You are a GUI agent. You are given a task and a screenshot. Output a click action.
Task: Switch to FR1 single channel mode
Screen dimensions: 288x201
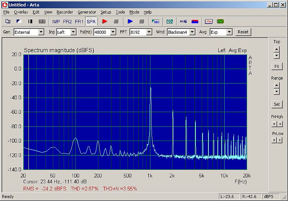click(x=79, y=22)
